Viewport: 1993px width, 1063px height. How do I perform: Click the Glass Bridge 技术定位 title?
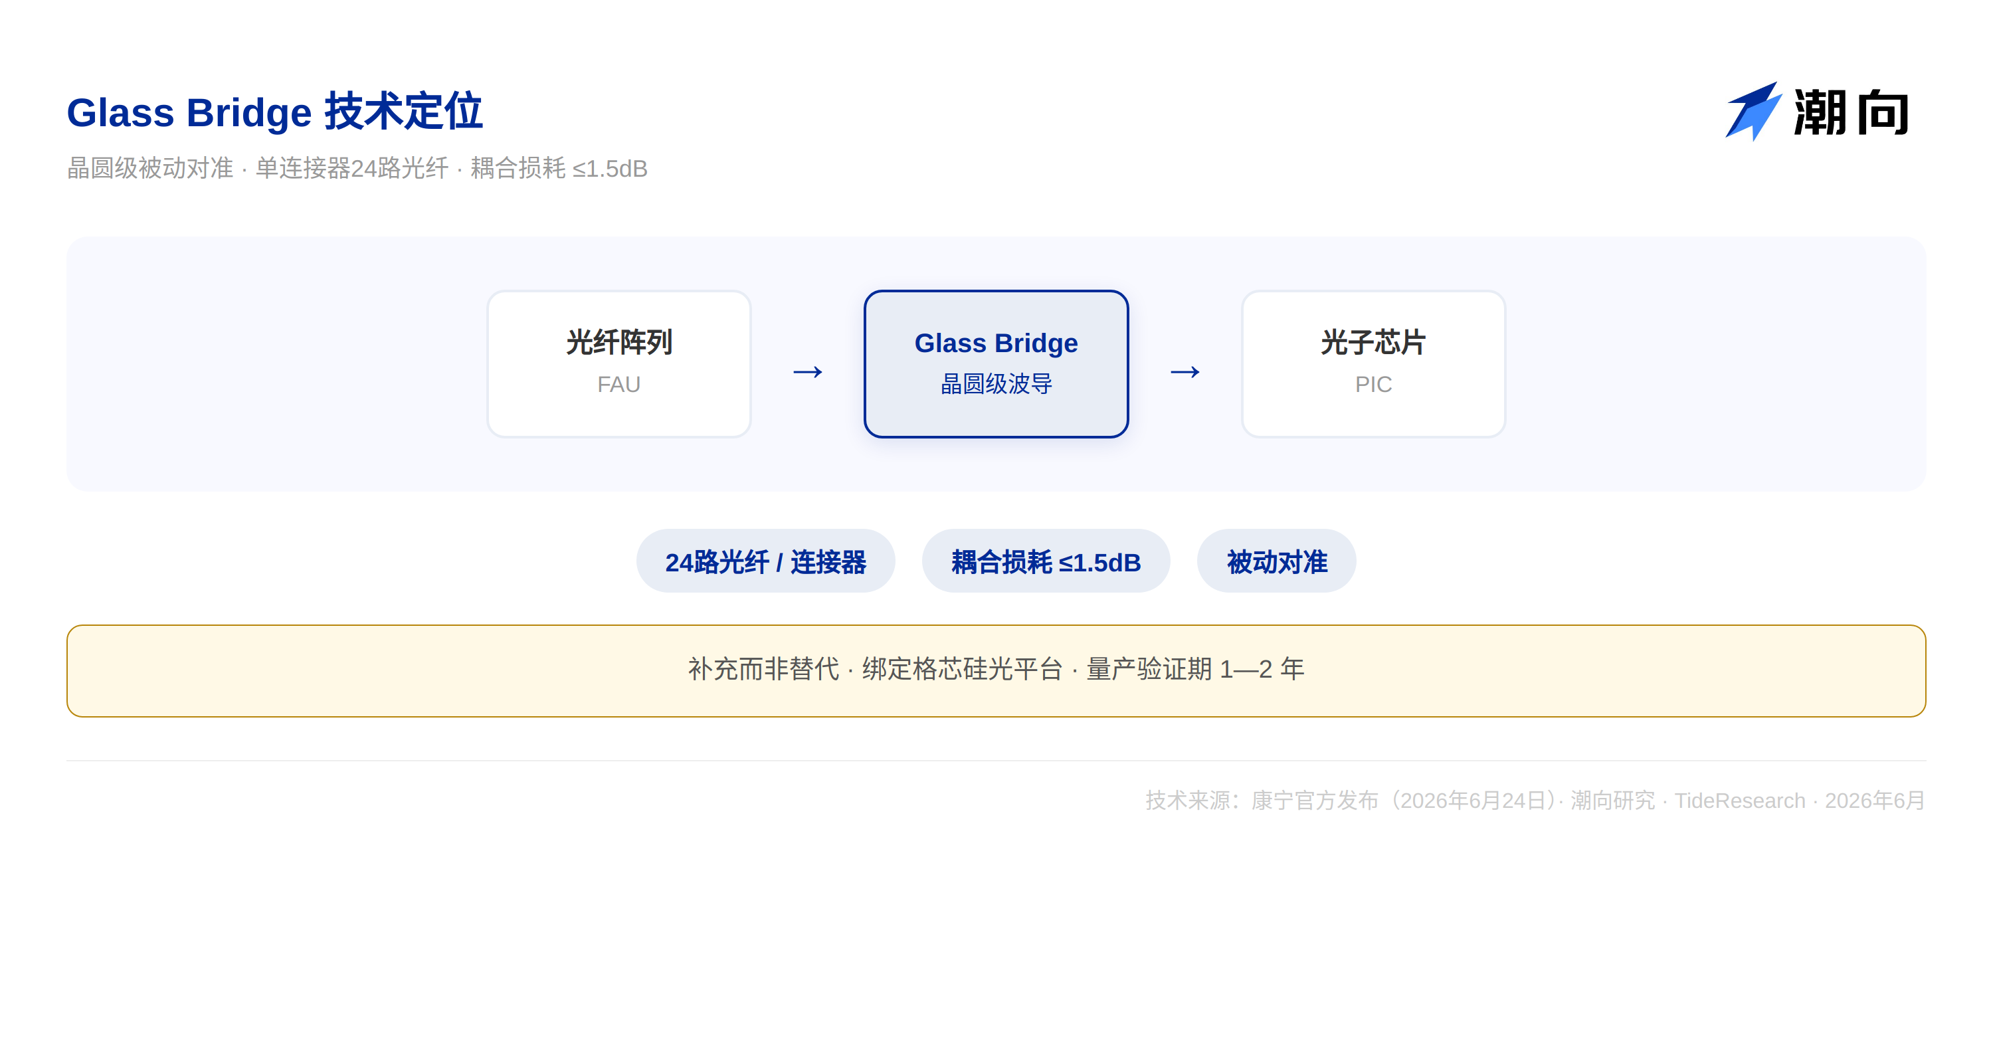click(274, 112)
